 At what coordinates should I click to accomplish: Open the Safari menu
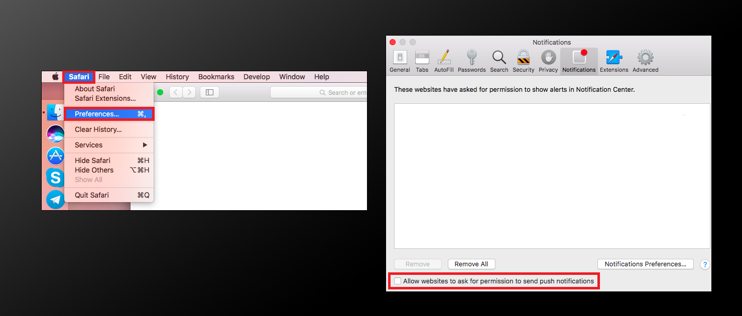pos(79,77)
